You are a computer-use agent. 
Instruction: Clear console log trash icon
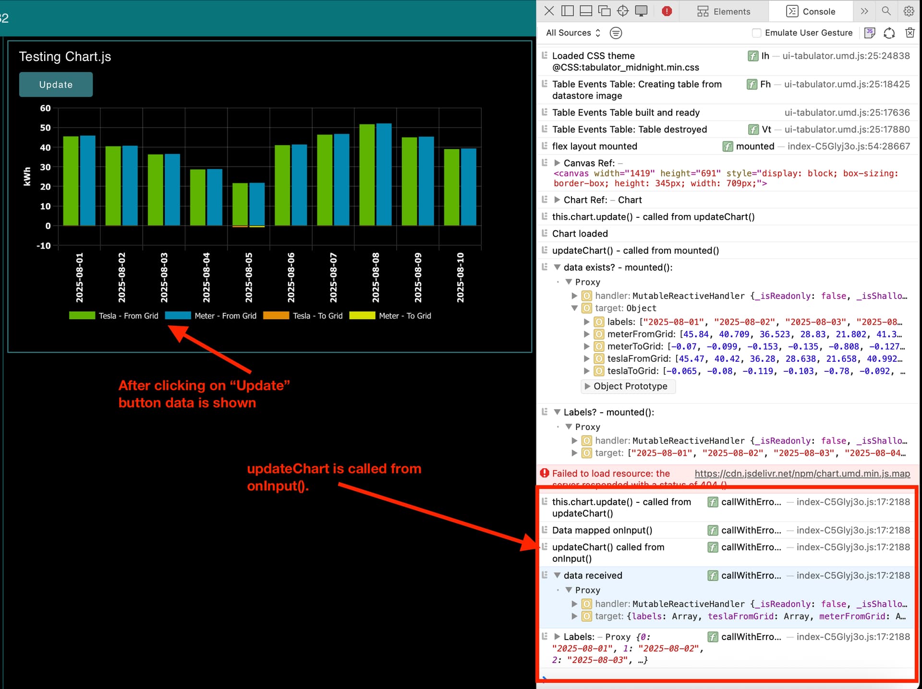click(x=910, y=33)
